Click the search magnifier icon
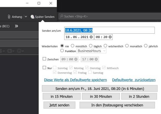The width and height of the screenshot is (161, 114). tap(62, 16)
